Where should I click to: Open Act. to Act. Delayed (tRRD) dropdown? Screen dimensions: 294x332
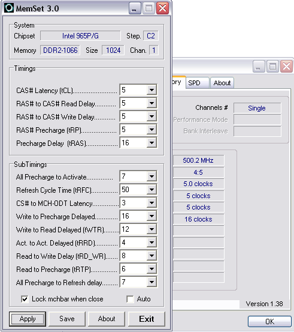(151, 243)
